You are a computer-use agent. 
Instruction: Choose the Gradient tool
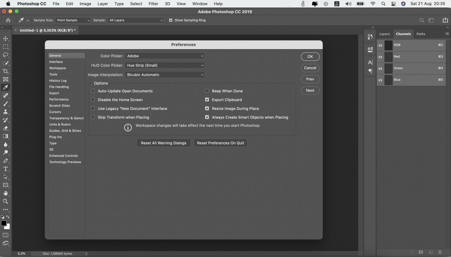pos(6,136)
